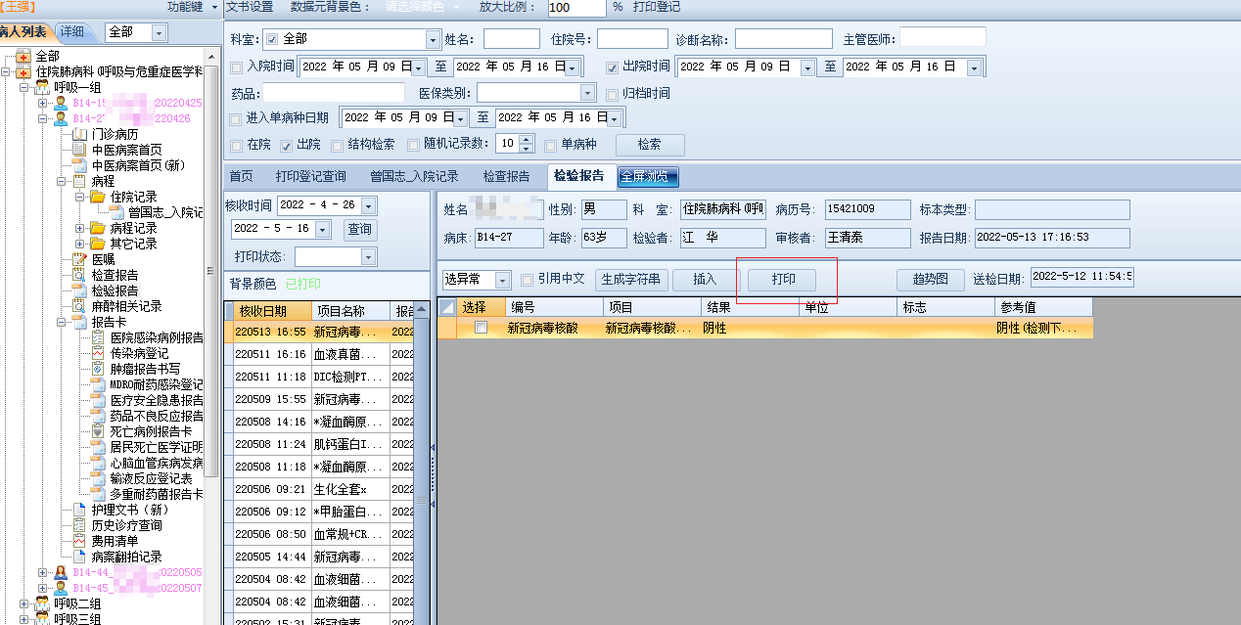This screenshot has height=625, width=1241.
Task: Open the 检查报告 magnifier icon in tree
Action: (x=80, y=275)
